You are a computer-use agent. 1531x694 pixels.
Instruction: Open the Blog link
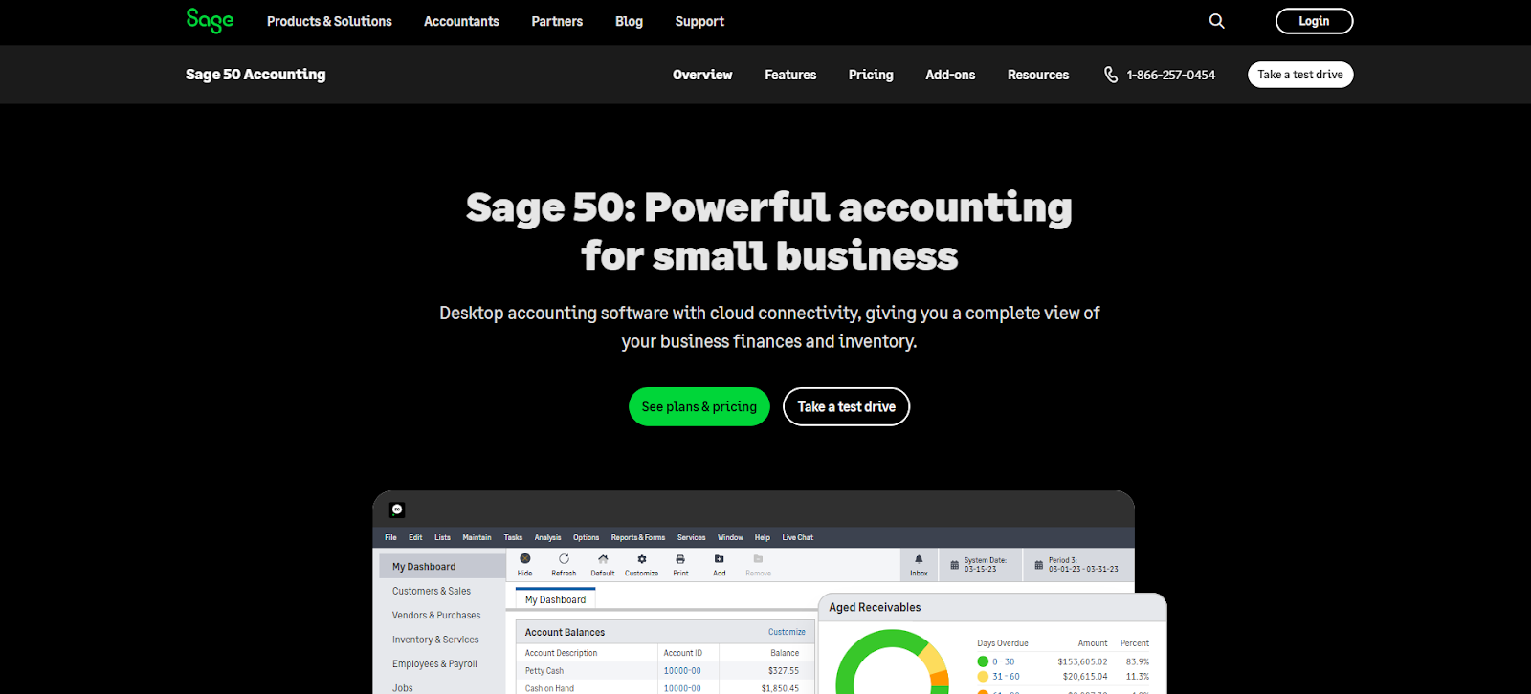coord(629,21)
